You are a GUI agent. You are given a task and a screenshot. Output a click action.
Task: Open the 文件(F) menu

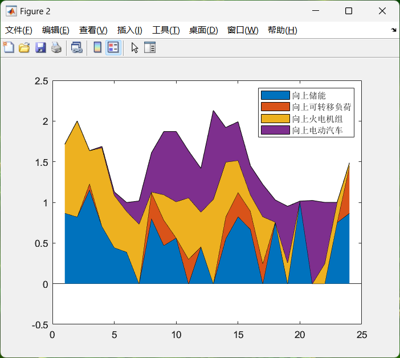click(x=19, y=30)
